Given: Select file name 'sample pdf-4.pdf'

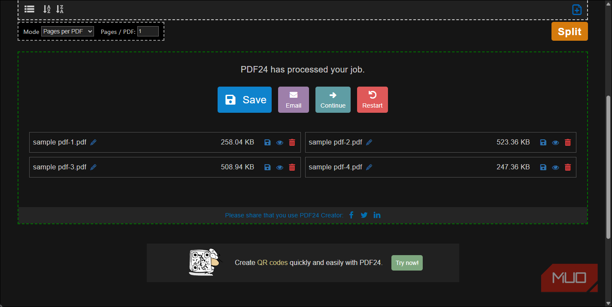Looking at the screenshot, I should (x=335, y=167).
